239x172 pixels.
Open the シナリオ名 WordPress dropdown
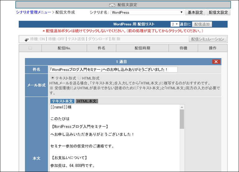click(x=147, y=12)
